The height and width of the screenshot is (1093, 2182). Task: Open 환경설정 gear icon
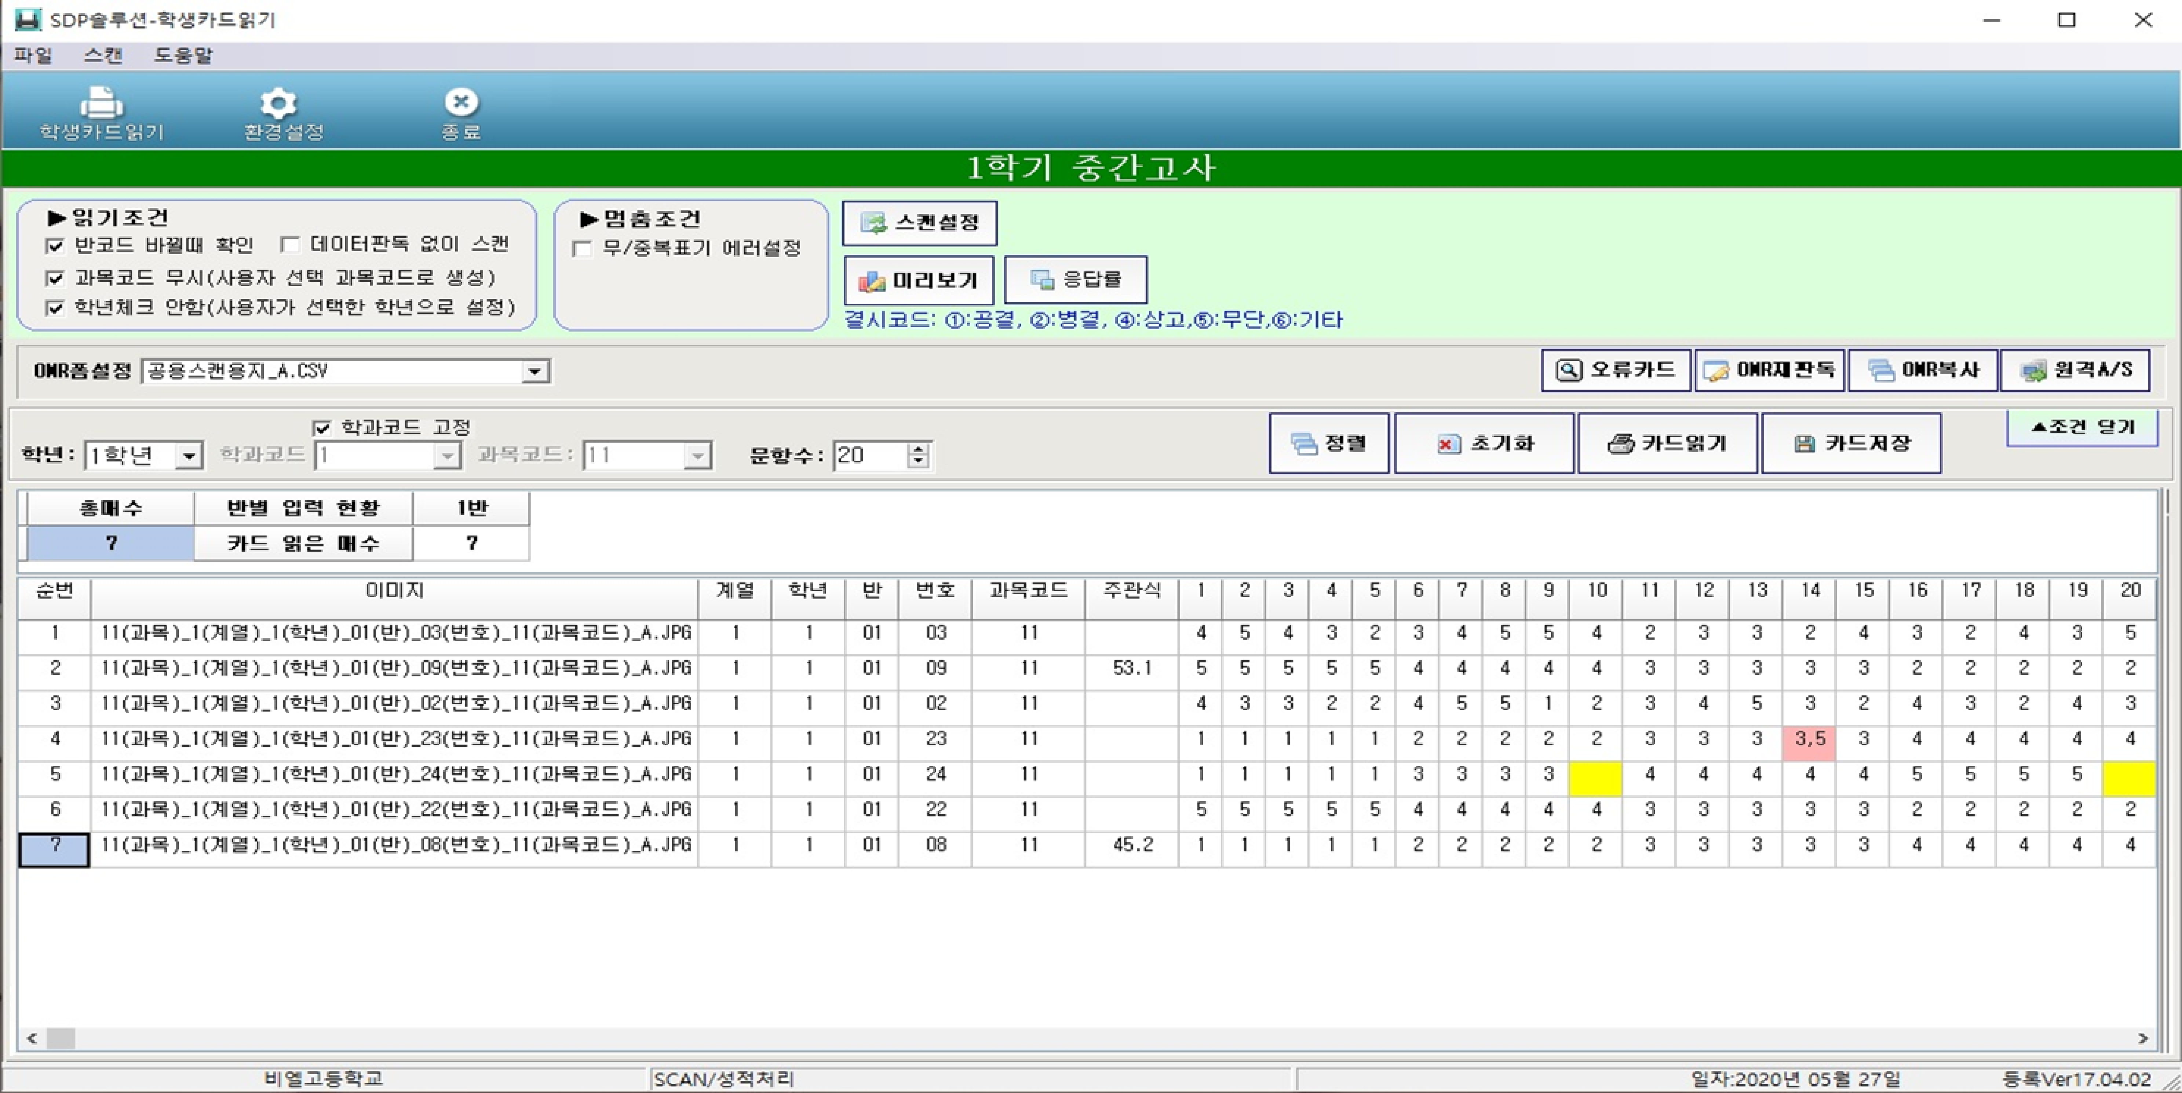284,113
